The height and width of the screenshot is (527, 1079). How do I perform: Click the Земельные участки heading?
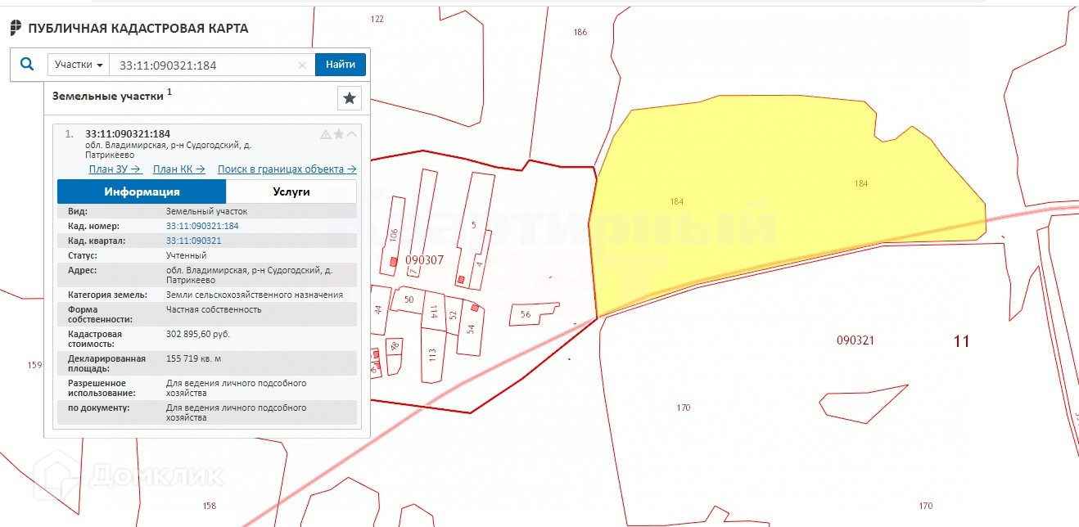coord(108,96)
